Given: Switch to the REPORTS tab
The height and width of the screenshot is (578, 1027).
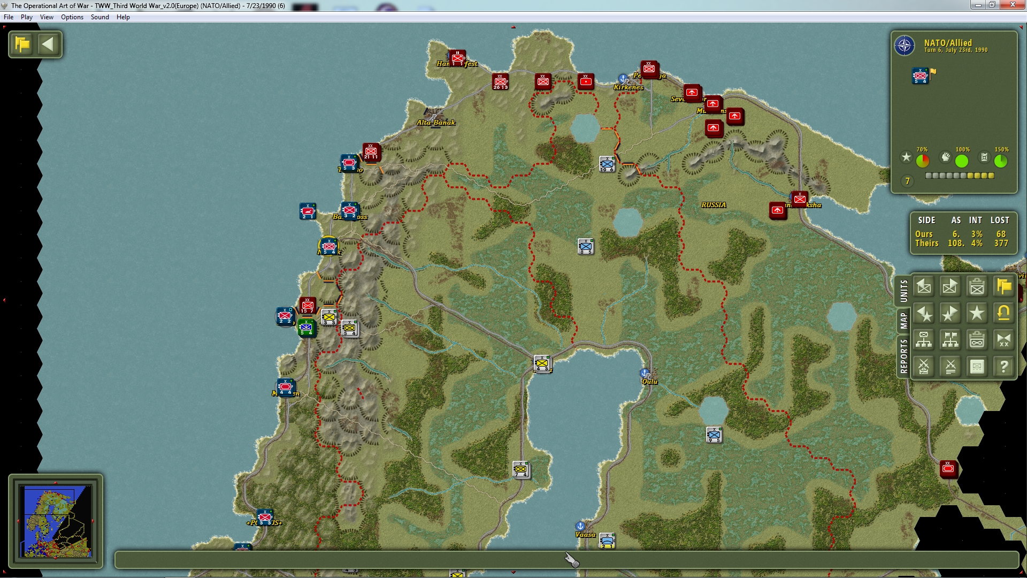Looking at the screenshot, I should [x=903, y=356].
